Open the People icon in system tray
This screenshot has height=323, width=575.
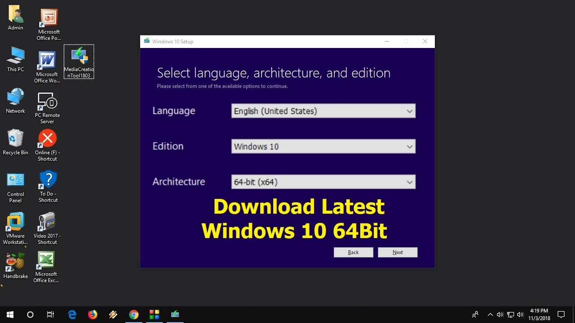[x=475, y=314]
